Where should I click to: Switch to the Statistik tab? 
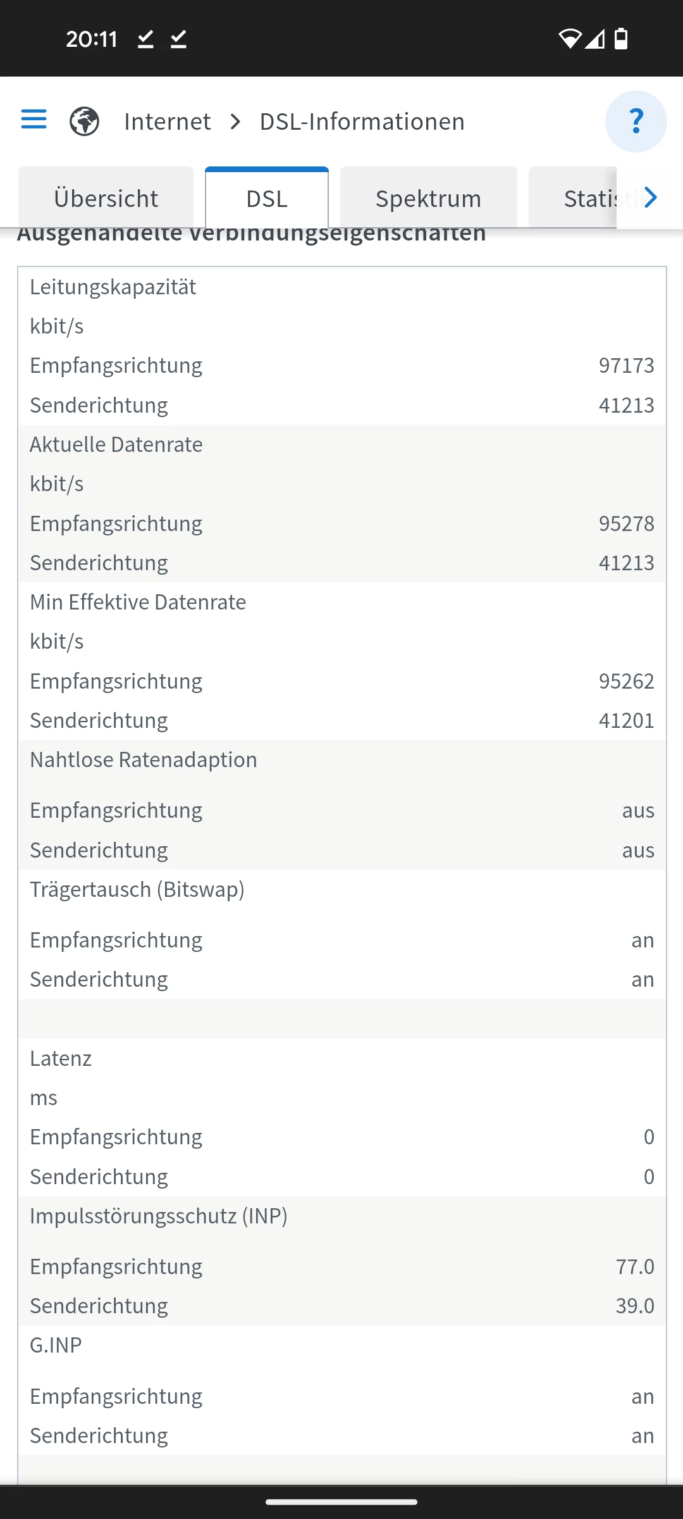point(588,199)
